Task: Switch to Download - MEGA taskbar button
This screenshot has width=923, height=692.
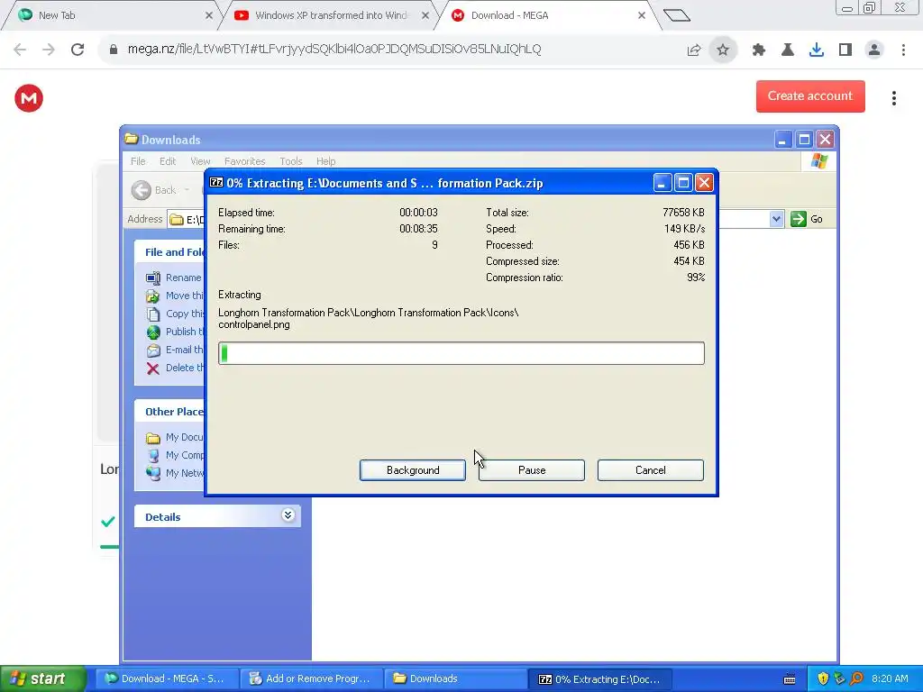Action: [166, 678]
